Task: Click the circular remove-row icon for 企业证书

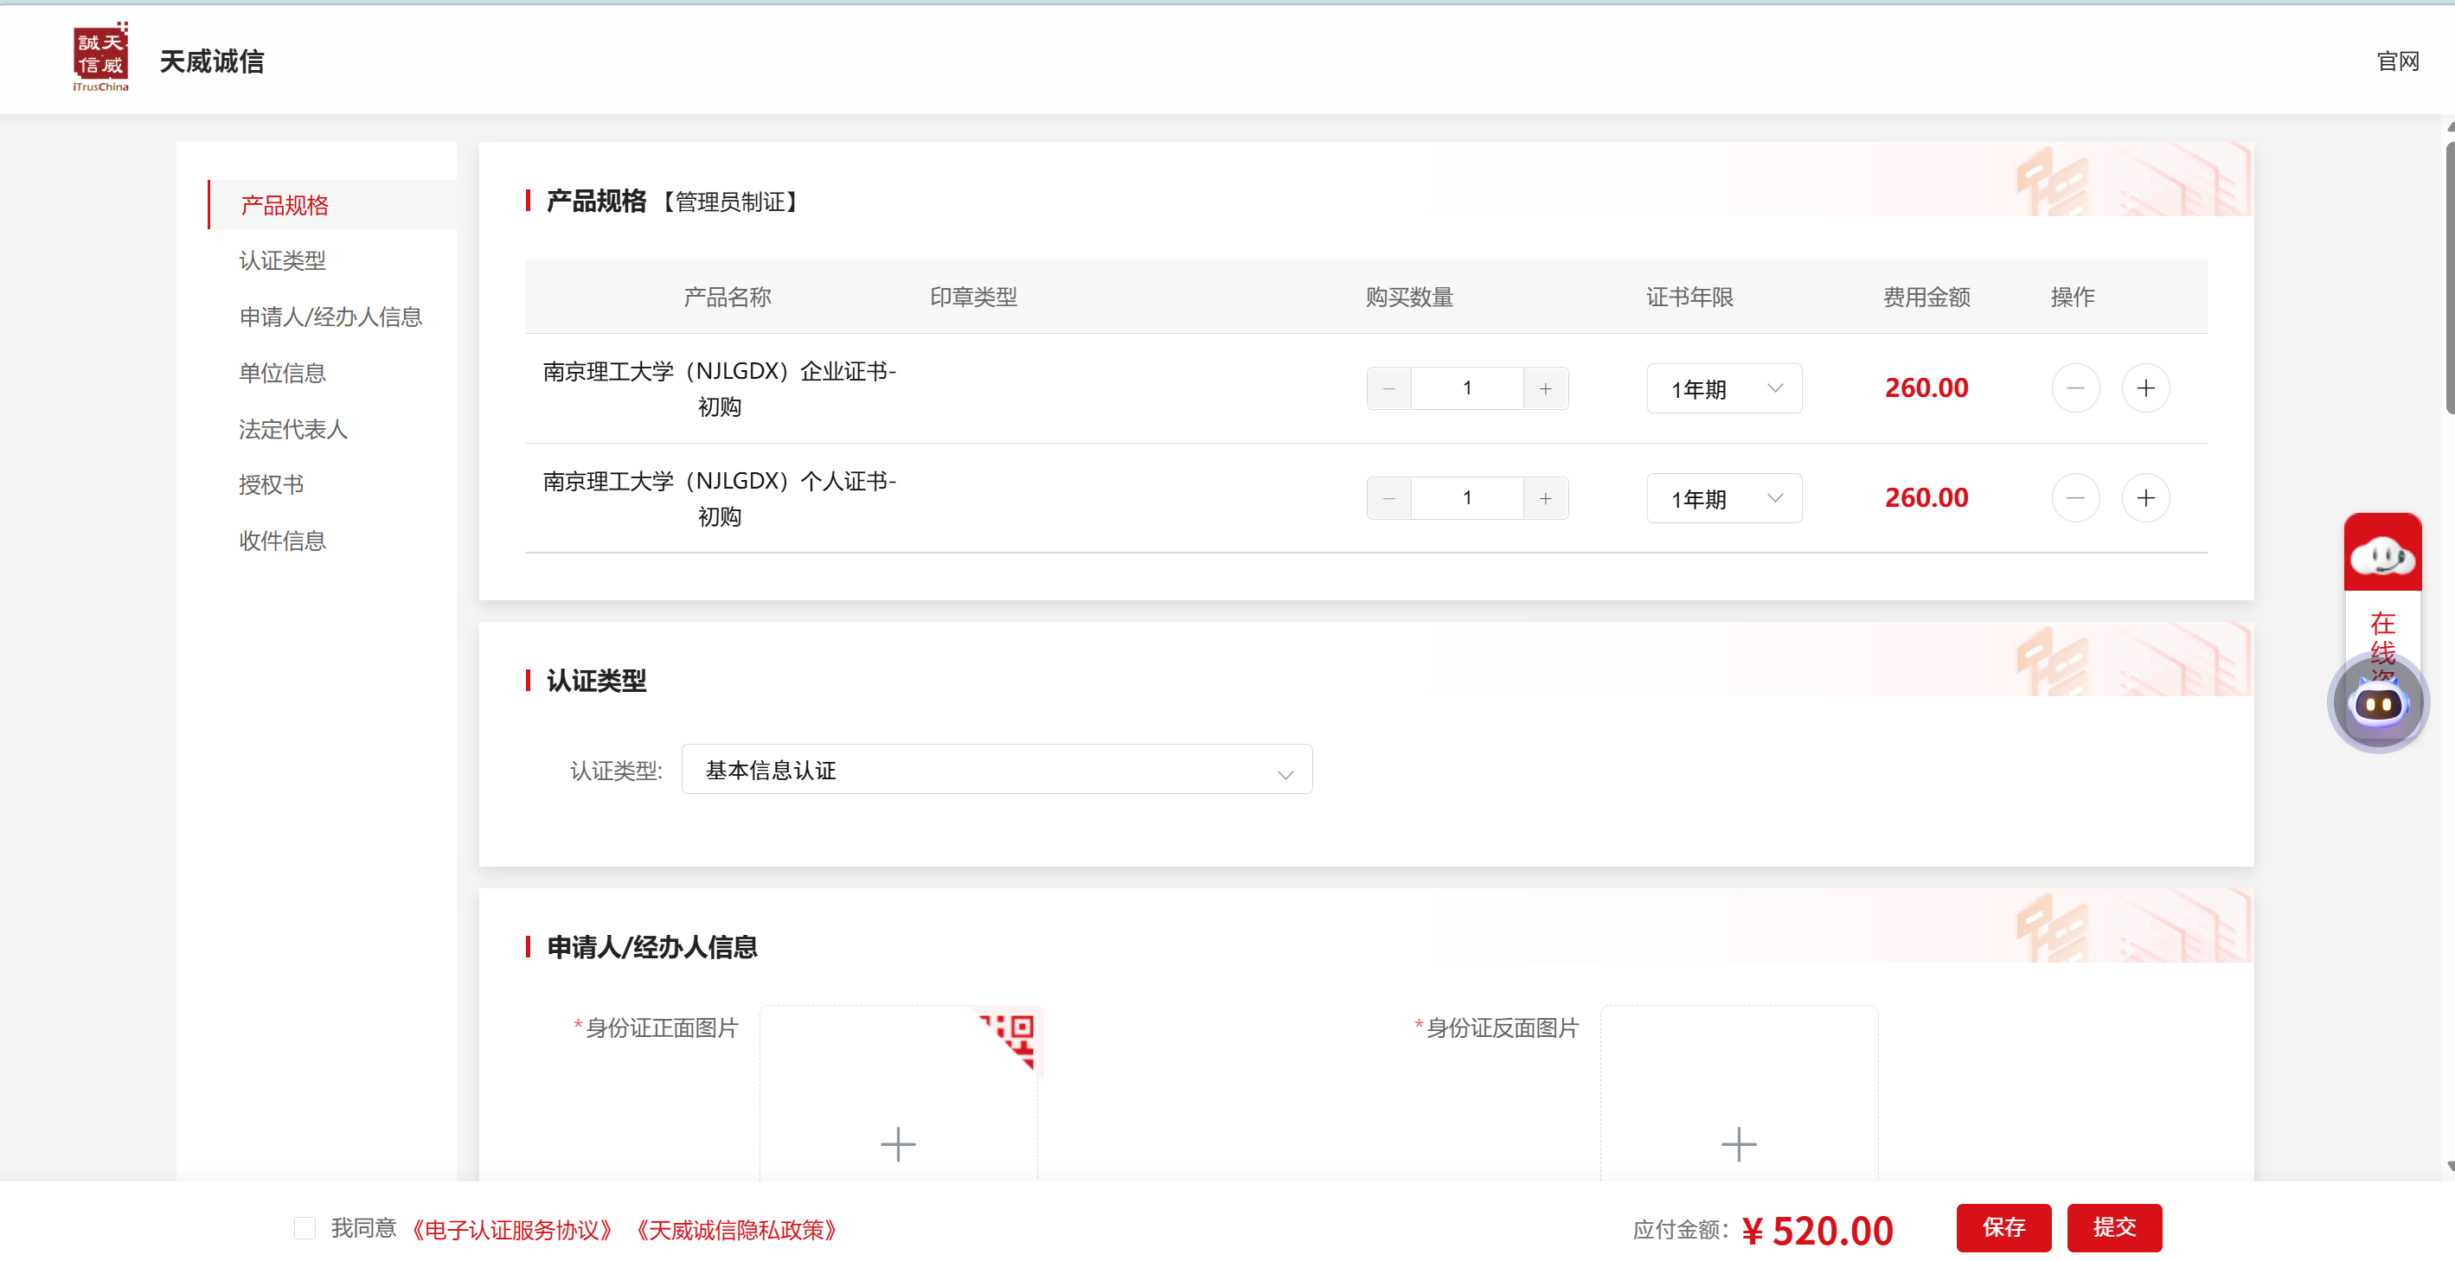Action: click(x=2074, y=388)
